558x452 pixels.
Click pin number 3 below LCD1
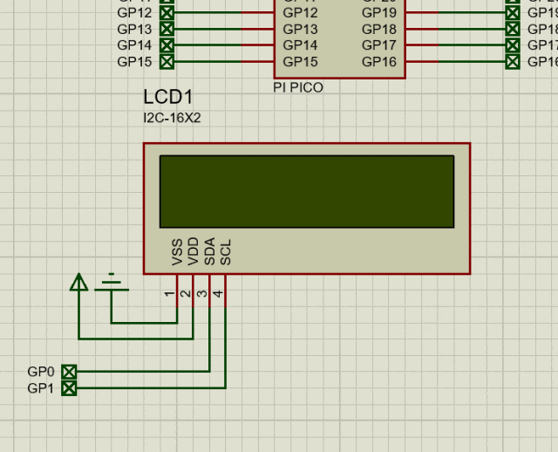pyautogui.click(x=201, y=294)
